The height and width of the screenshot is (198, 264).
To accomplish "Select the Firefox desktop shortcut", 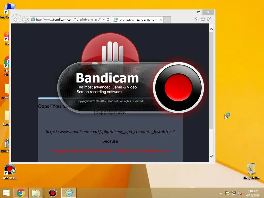I will tap(7, 38).
